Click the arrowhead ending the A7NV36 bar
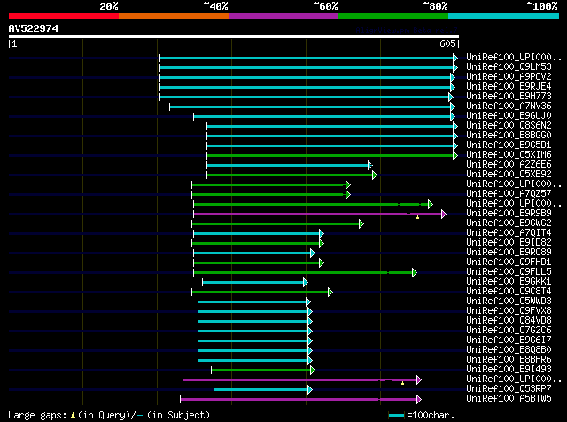 click(x=453, y=106)
